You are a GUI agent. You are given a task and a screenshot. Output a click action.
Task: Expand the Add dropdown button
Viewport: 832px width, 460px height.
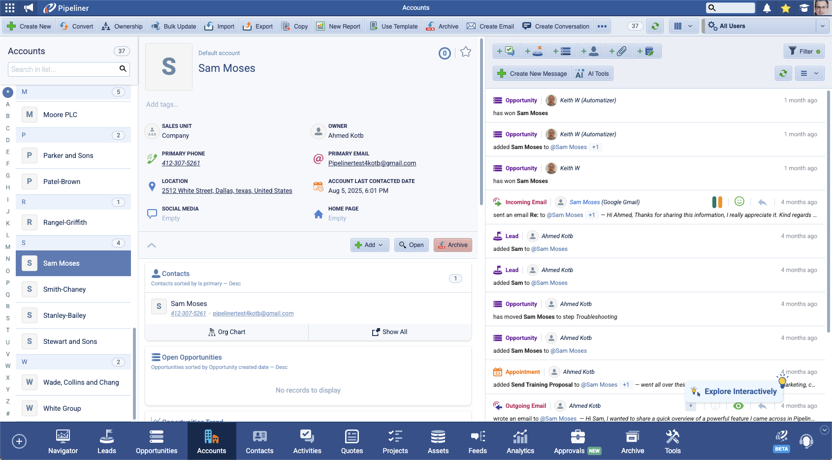(x=370, y=245)
